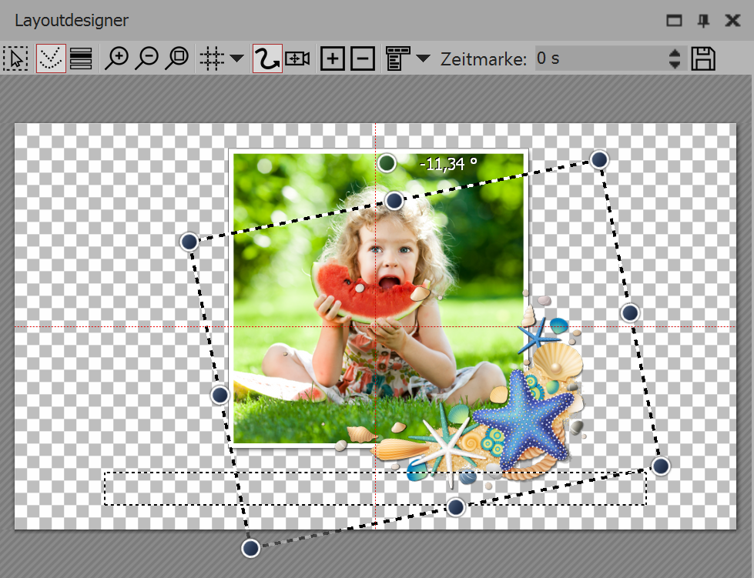The width and height of the screenshot is (754, 578).
Task: Open the dropdown next to the layout panel icon
Action: 422,58
